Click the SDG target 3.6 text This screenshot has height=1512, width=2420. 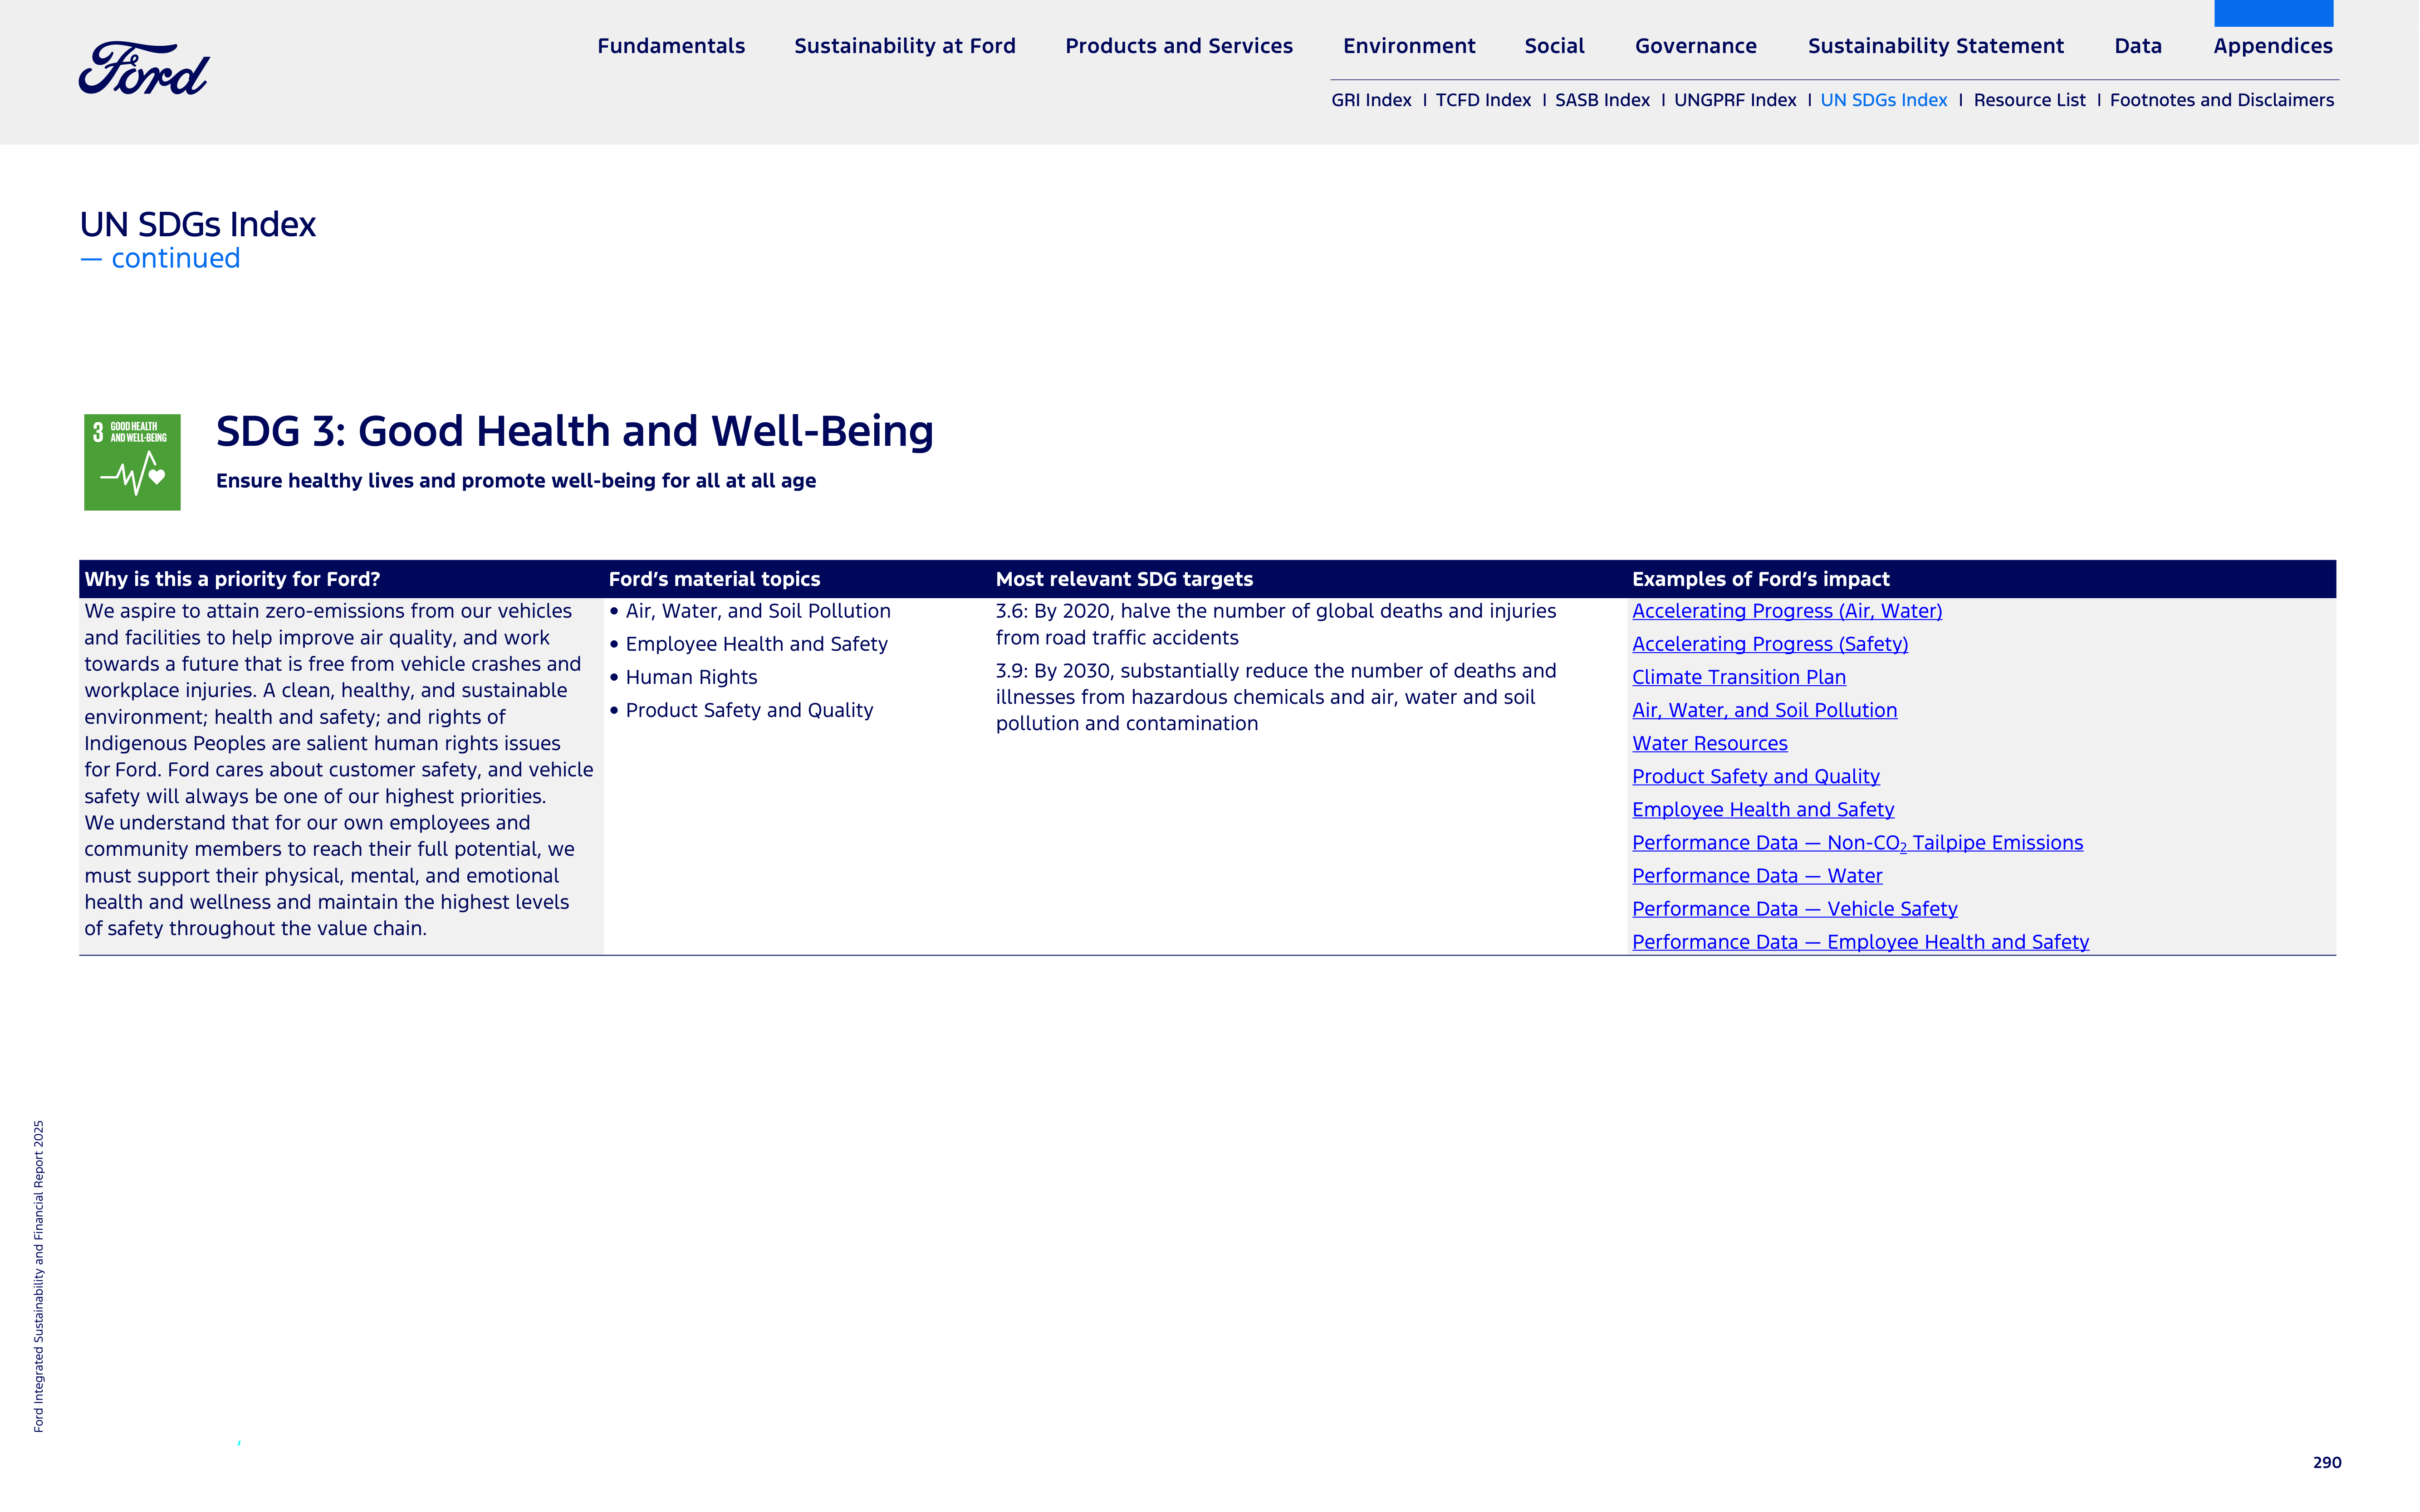(x=1275, y=624)
